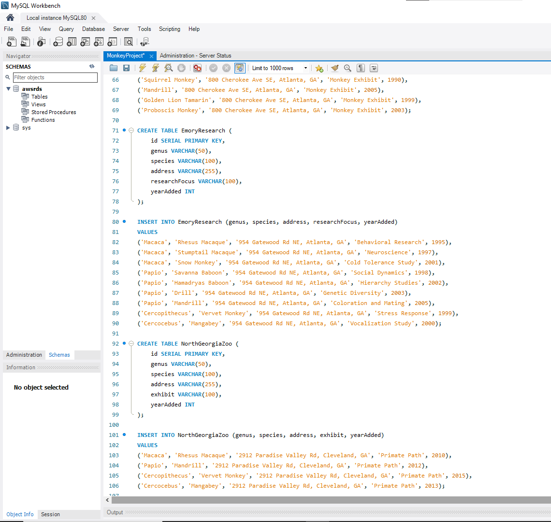Open the Scripting menu
Viewport: 551px width, 522px height.
click(x=169, y=29)
